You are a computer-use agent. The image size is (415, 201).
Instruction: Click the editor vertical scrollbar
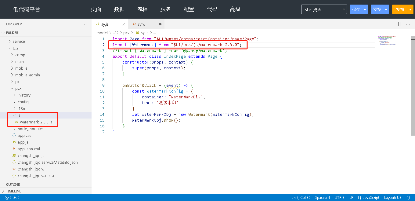pyautogui.click(x=413, y=86)
